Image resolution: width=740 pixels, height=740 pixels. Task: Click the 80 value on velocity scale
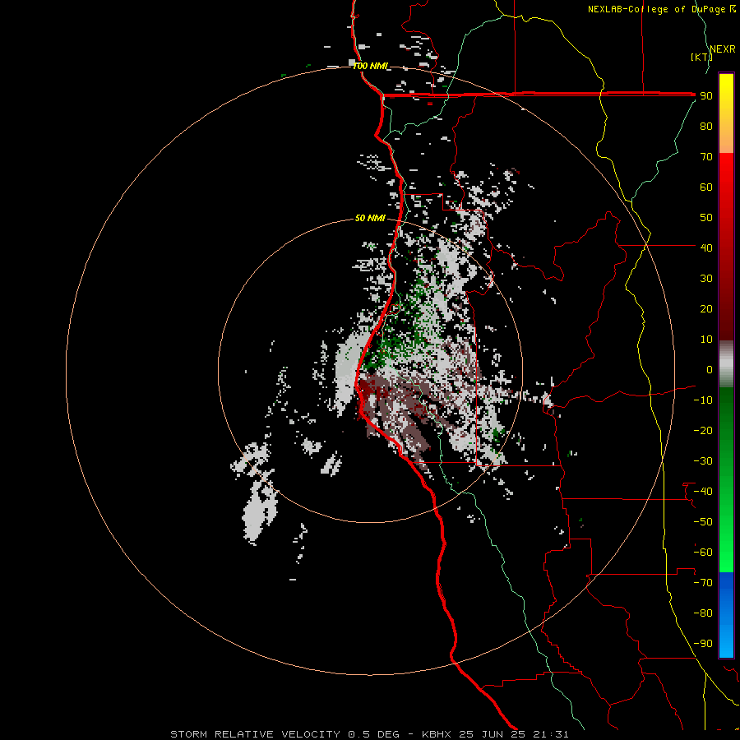706,127
